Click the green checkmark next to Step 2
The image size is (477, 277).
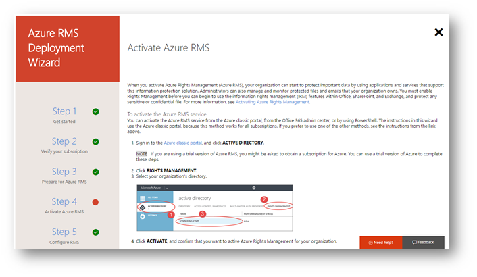[95, 142]
